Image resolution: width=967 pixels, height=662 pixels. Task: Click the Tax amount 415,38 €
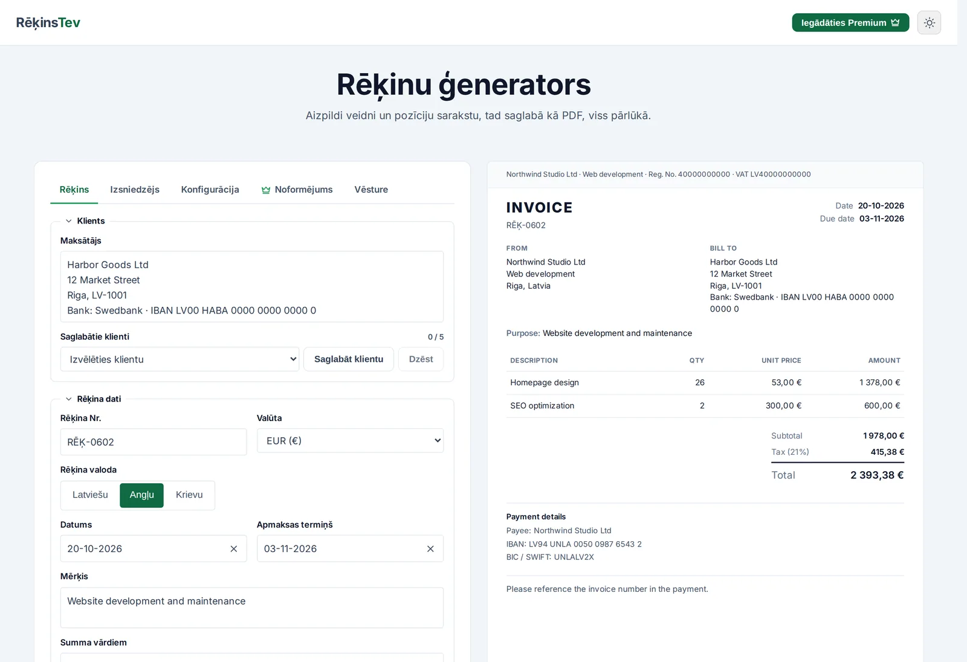887,452
